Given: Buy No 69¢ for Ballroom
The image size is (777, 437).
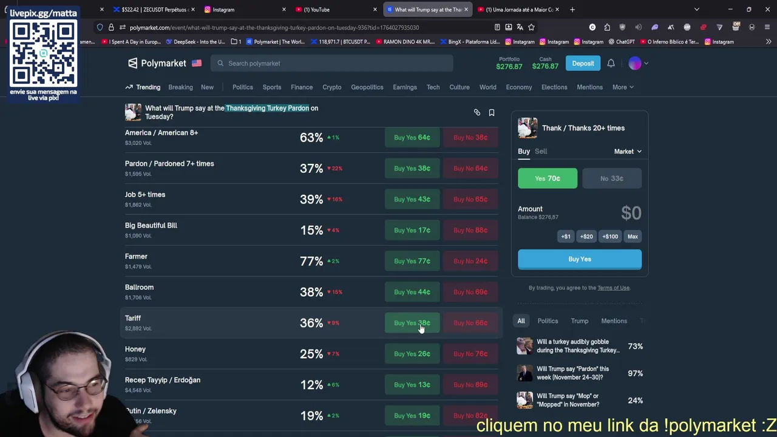Looking at the screenshot, I should [x=470, y=292].
